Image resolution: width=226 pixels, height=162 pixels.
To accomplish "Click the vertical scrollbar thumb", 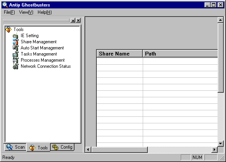I will click(220, 58).
